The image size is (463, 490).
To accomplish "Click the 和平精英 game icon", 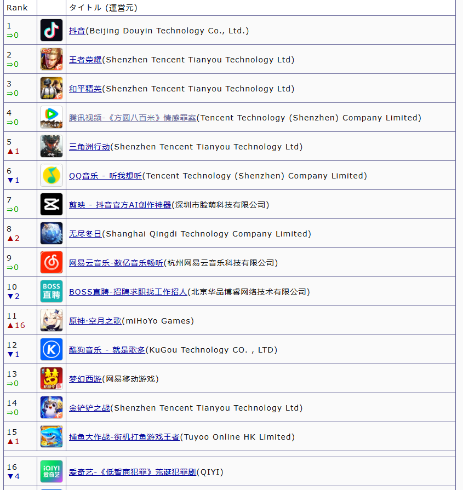I will (52, 89).
